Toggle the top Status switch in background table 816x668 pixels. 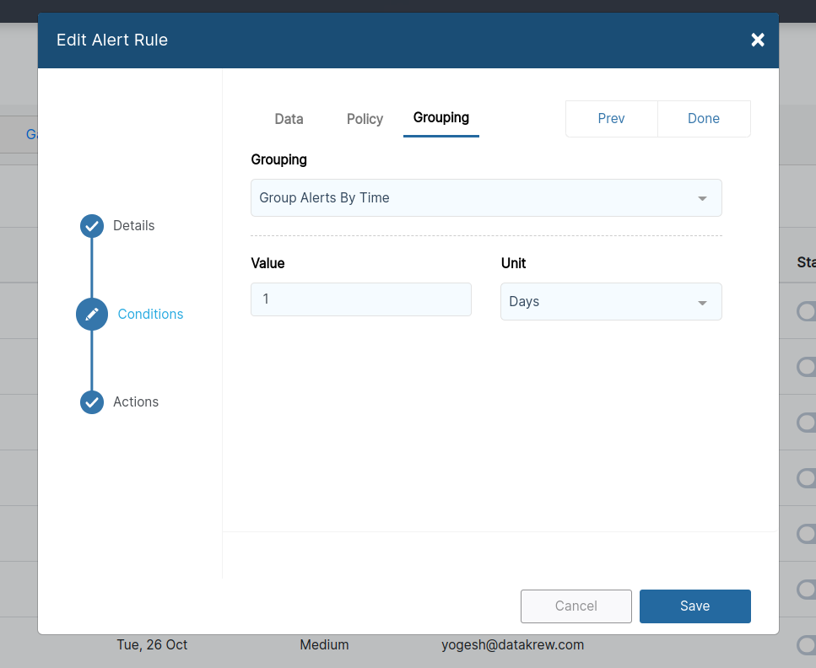pyautogui.click(x=806, y=310)
